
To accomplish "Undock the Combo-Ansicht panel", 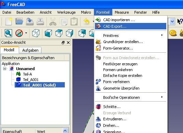I will click(63, 42).
